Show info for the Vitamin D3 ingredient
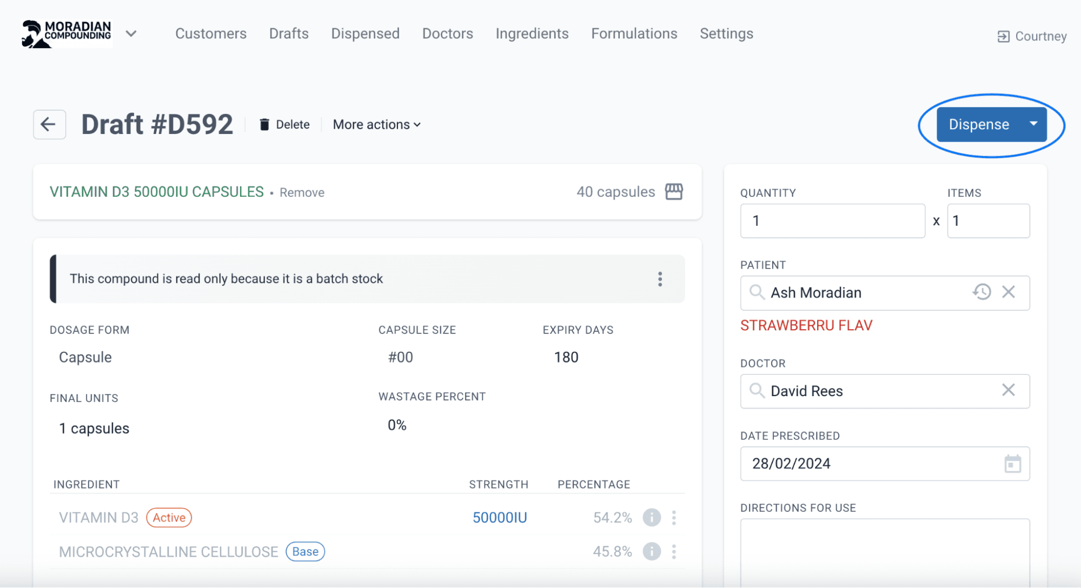Screen dimensions: 1081x588 pyautogui.click(x=652, y=518)
